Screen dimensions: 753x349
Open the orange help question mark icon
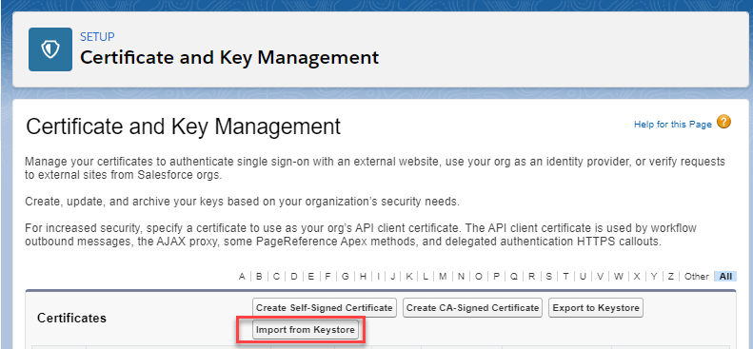pyautogui.click(x=723, y=122)
